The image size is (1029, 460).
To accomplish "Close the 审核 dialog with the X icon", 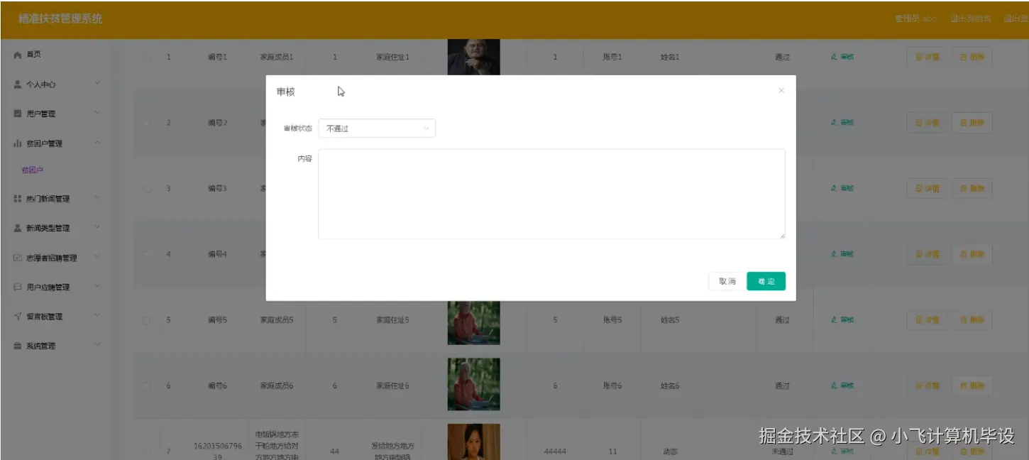I will point(781,91).
